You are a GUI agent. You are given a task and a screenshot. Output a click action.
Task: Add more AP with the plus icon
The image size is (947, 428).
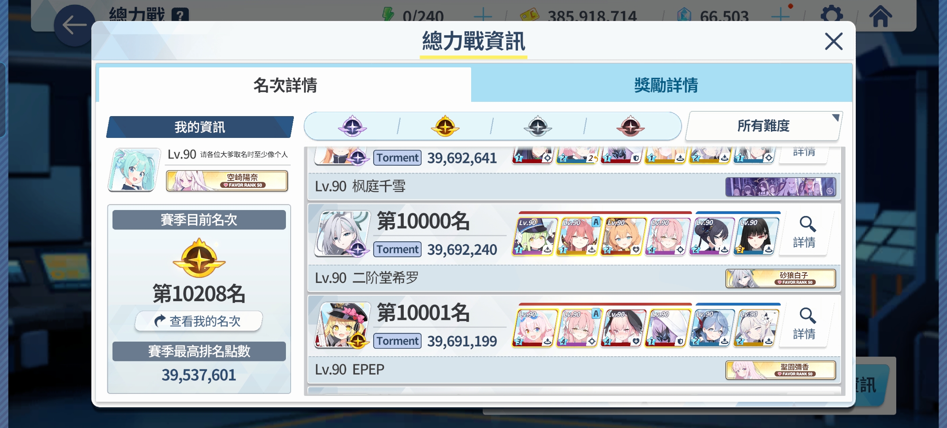483,16
